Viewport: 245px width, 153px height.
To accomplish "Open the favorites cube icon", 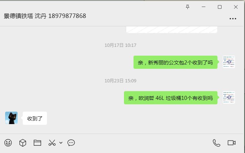I will 23,143.
